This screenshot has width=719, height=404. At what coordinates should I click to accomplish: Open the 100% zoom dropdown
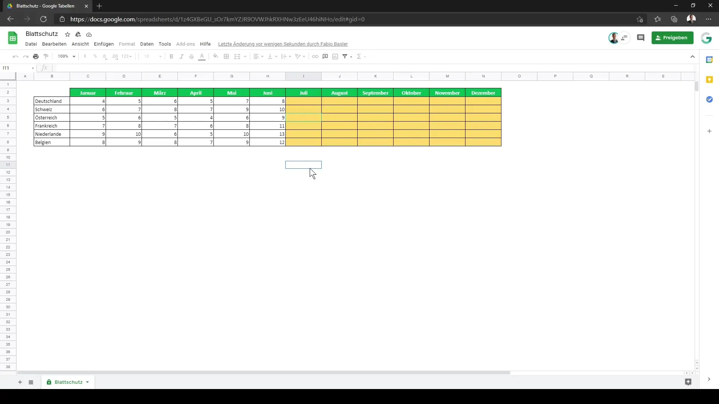[66, 56]
